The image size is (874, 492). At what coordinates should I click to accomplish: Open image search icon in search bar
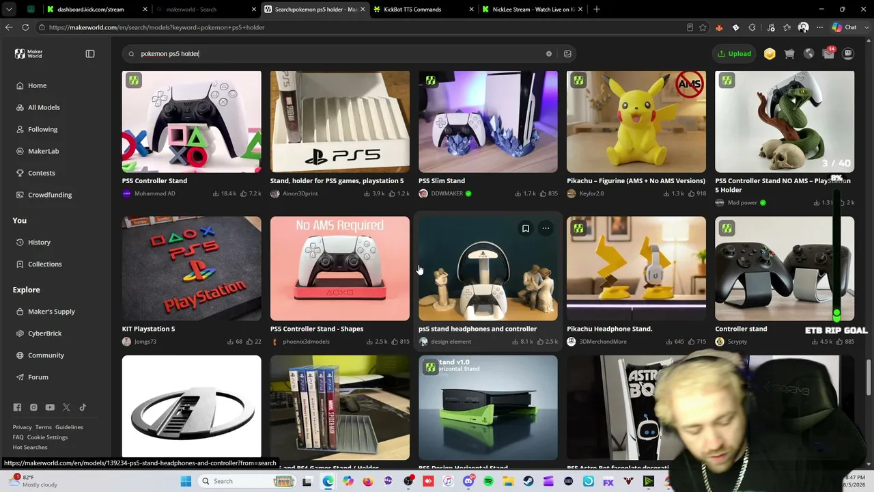[x=567, y=54]
